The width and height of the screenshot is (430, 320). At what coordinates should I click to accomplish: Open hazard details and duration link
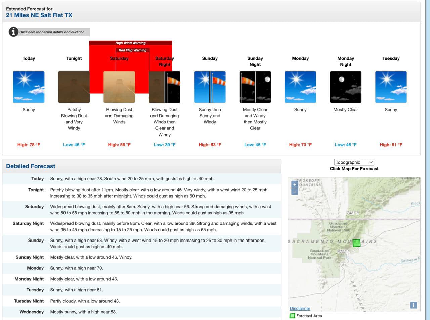52,32
